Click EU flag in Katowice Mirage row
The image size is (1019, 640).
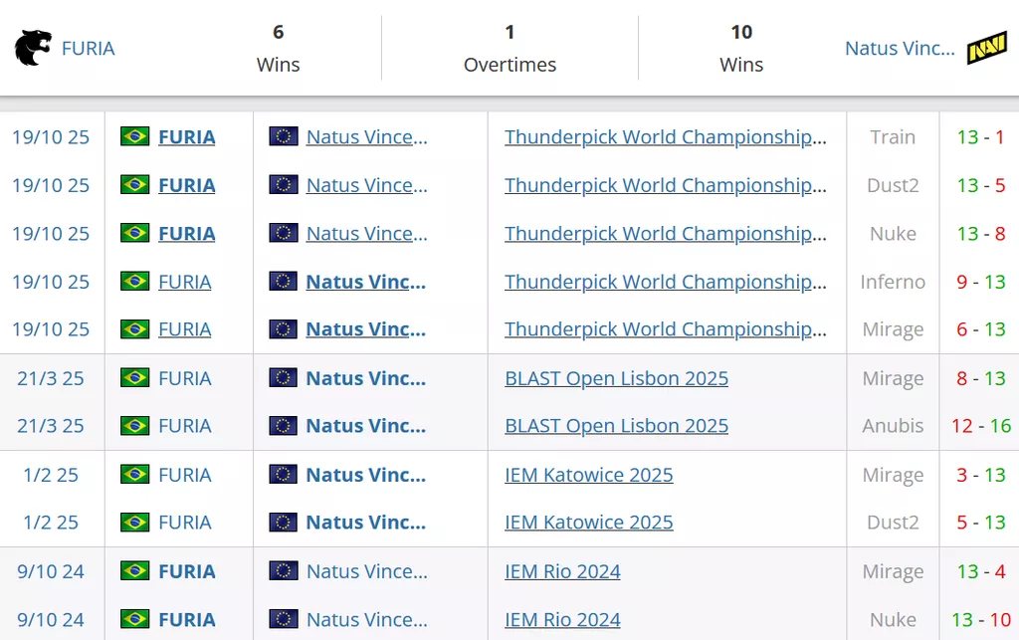pyautogui.click(x=284, y=475)
